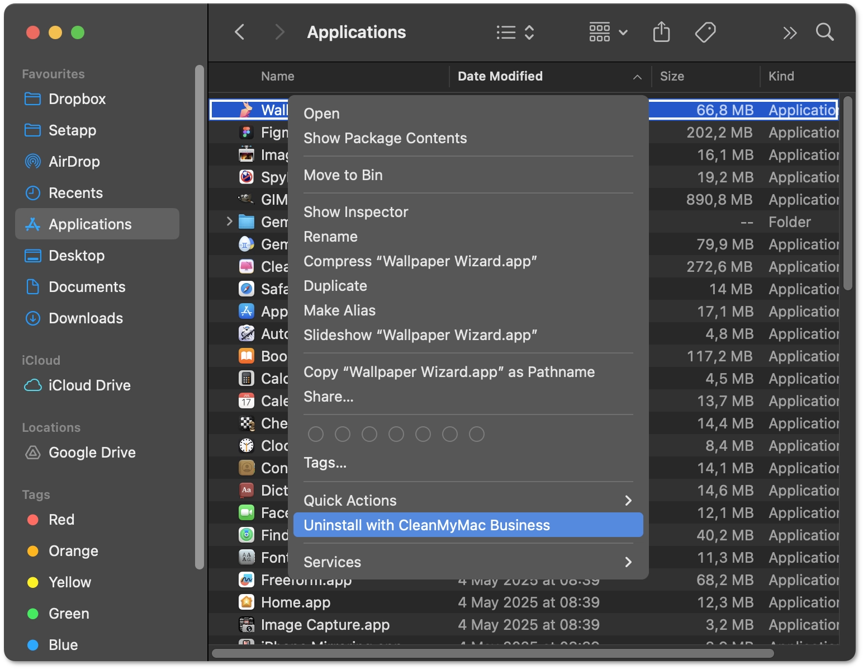
Task: Click the 12,3 MB size cell
Action: [725, 602]
